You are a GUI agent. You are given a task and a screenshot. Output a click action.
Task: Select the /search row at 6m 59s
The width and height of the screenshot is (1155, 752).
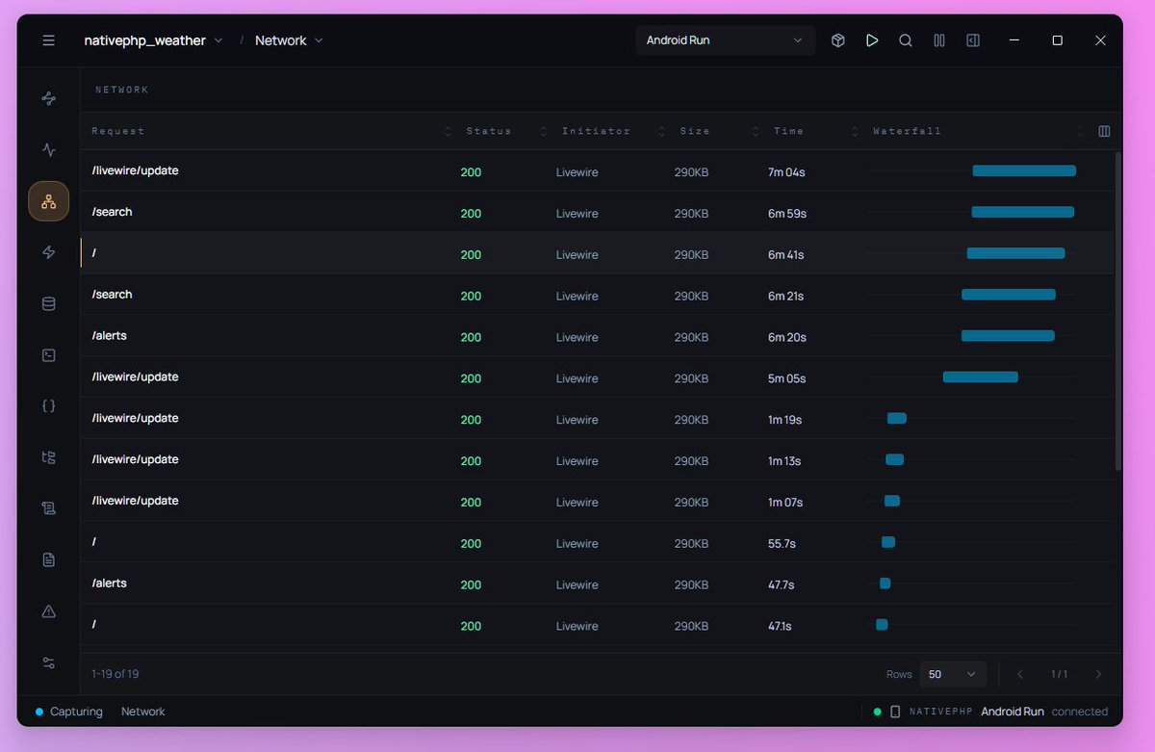point(597,212)
